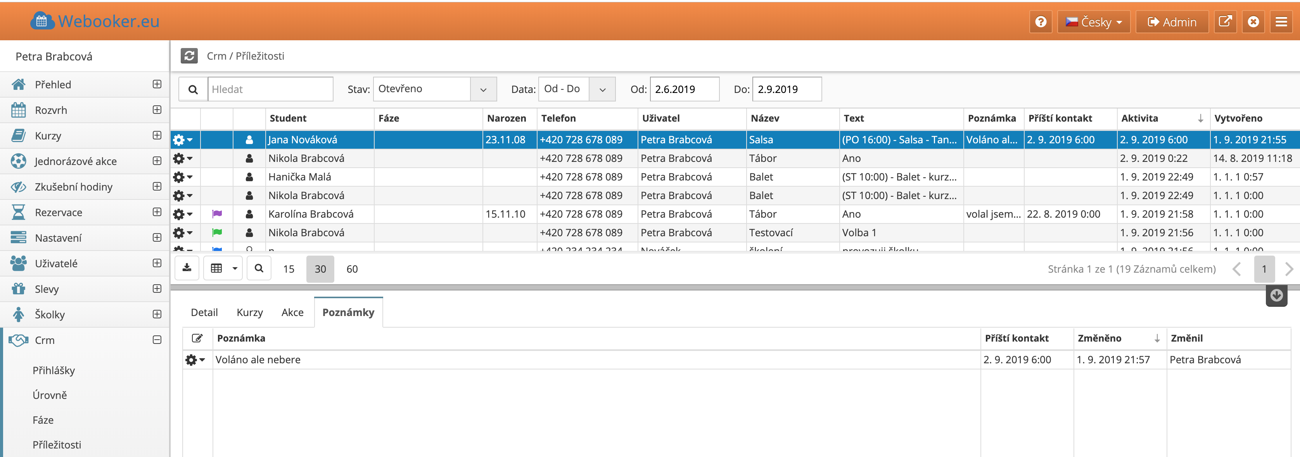Click the round down-arrow button above the detail panel
1300x457 pixels.
click(x=1276, y=296)
